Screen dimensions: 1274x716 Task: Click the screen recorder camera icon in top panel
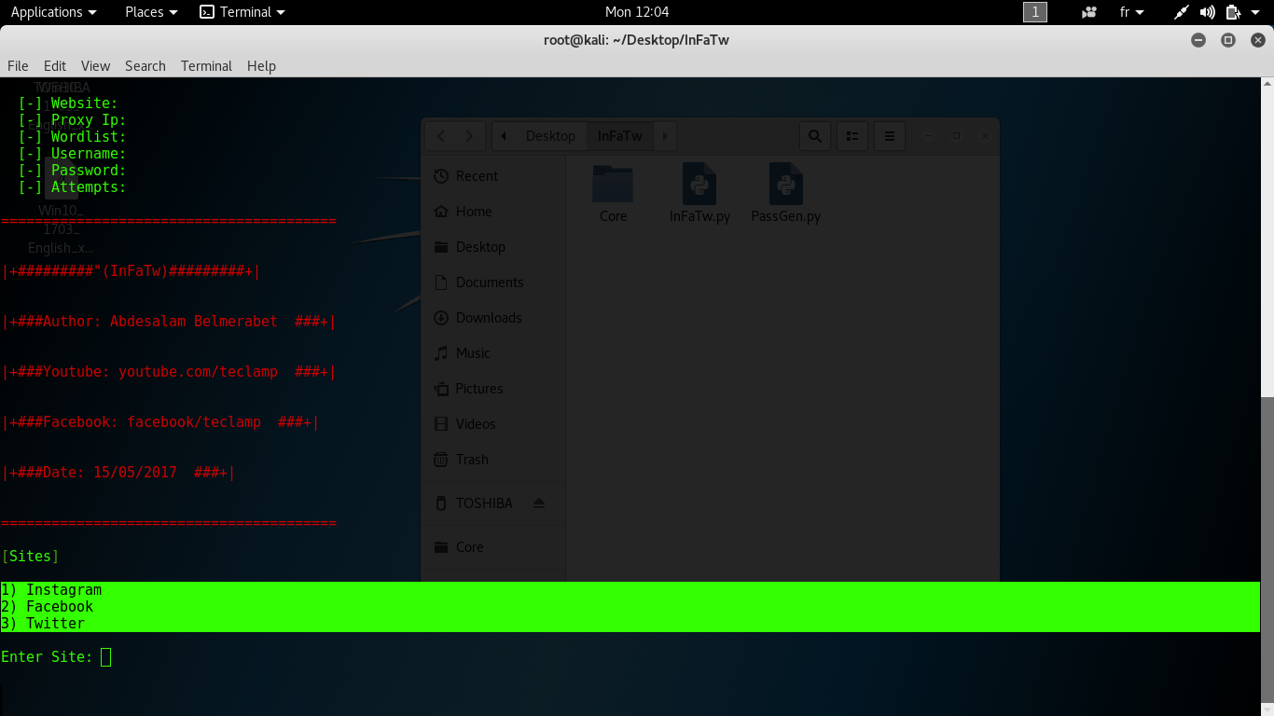(x=1088, y=12)
